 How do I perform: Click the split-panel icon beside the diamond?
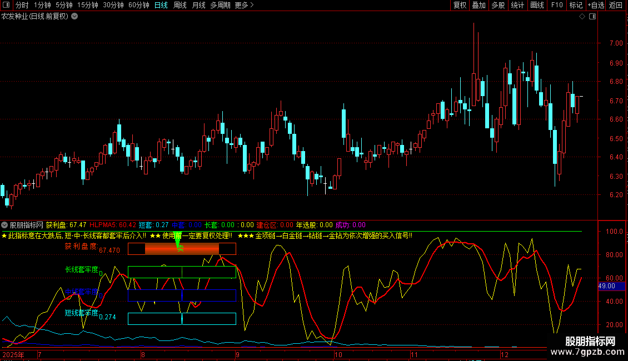click(592, 17)
